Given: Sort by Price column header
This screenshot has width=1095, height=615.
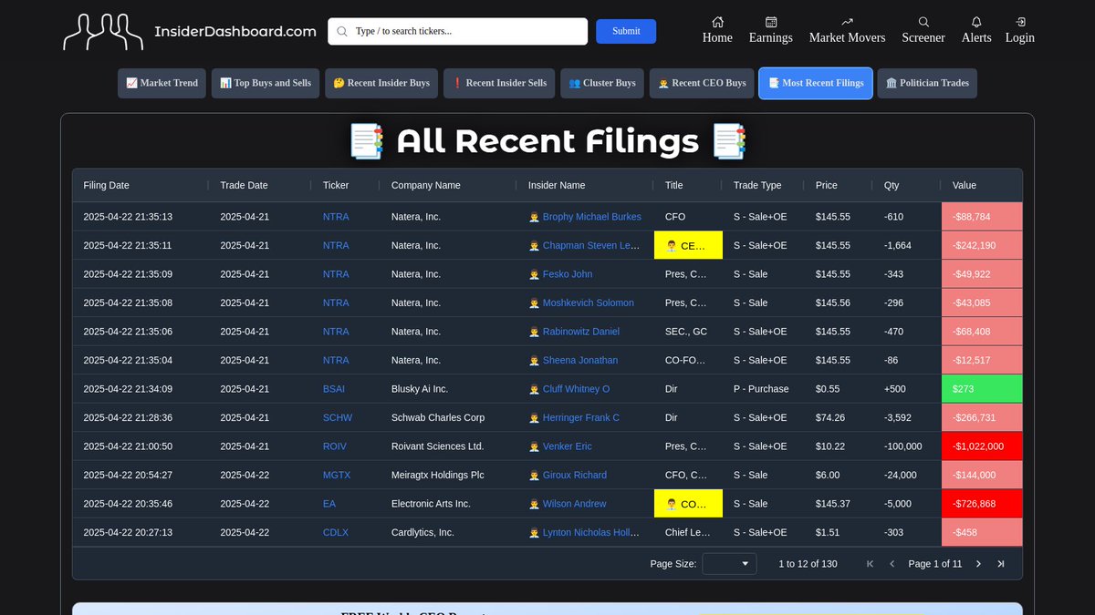Looking at the screenshot, I should pyautogui.click(x=827, y=185).
